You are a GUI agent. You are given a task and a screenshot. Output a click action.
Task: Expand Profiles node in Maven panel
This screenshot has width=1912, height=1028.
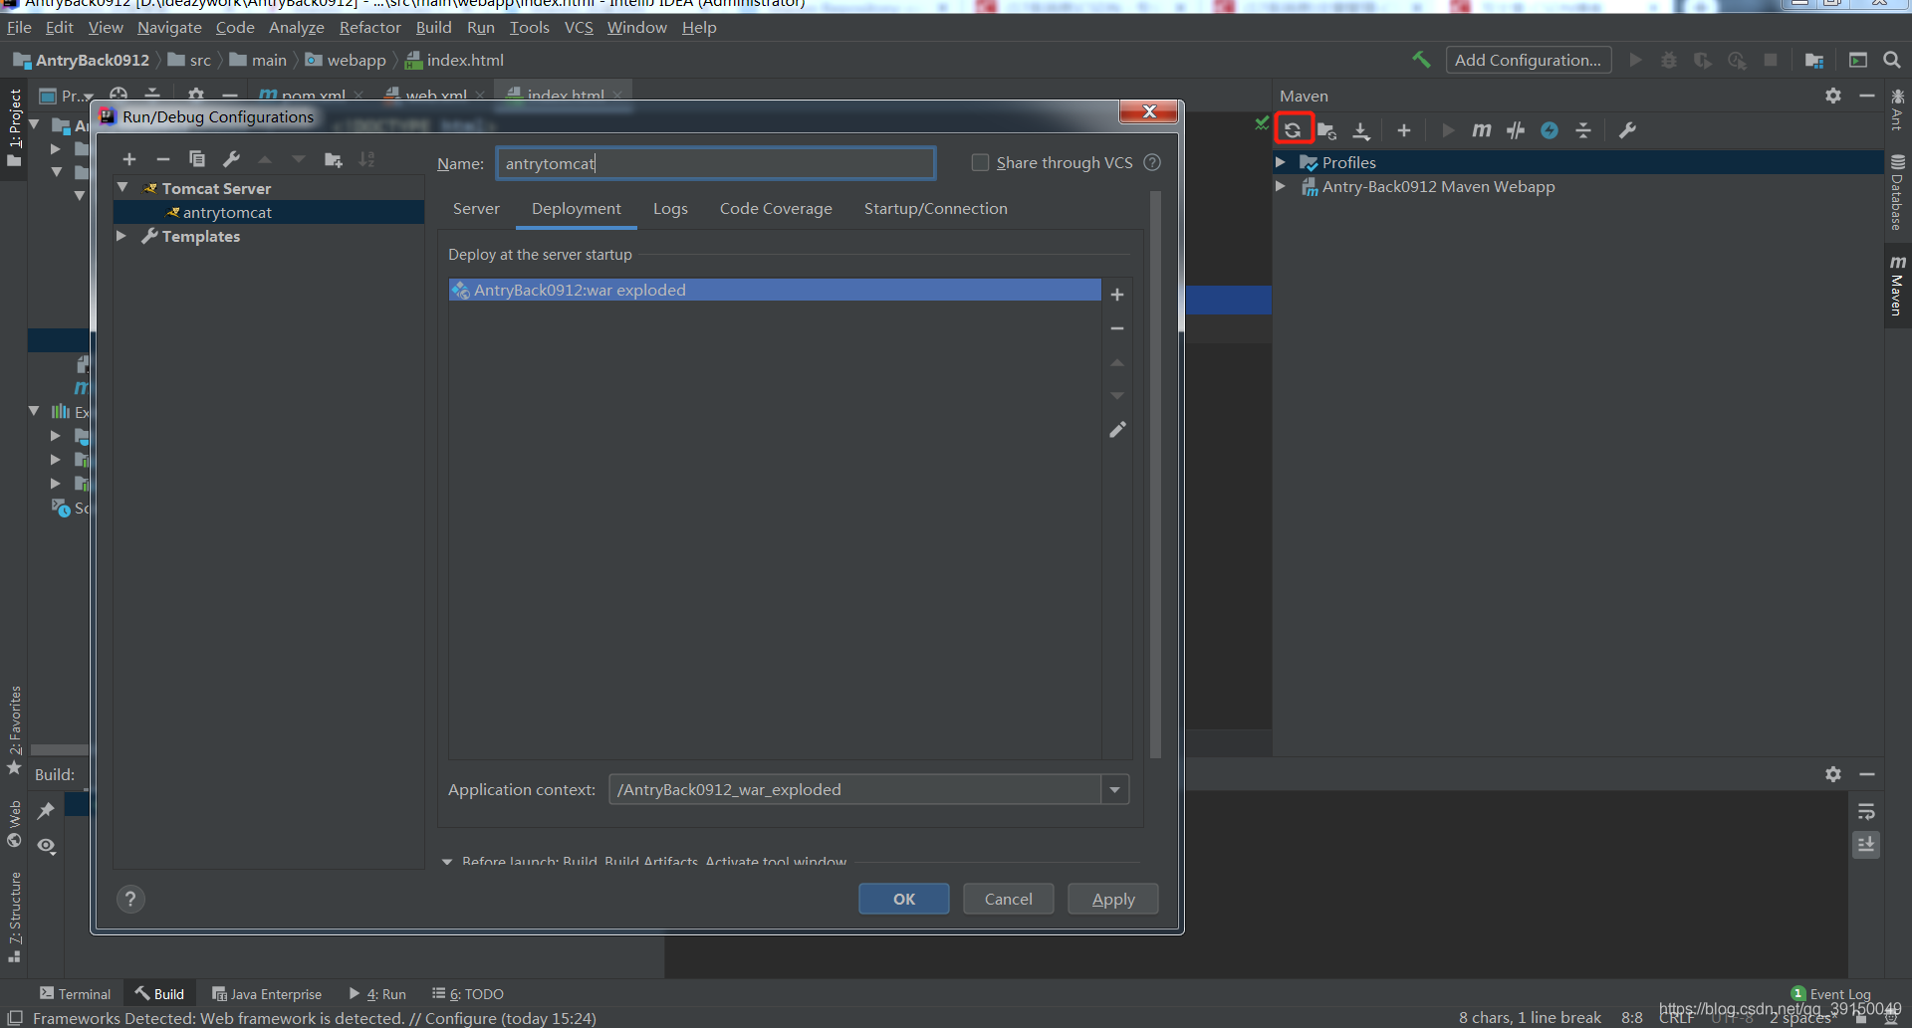pyautogui.click(x=1281, y=162)
